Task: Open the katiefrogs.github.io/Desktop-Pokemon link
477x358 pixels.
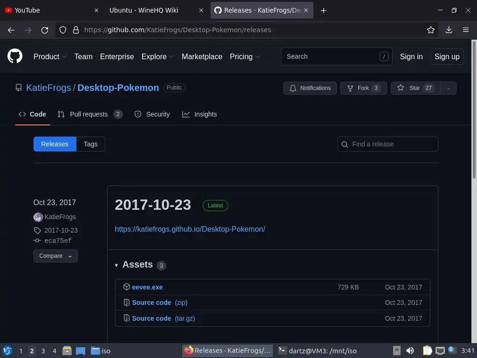Action: [x=190, y=229]
